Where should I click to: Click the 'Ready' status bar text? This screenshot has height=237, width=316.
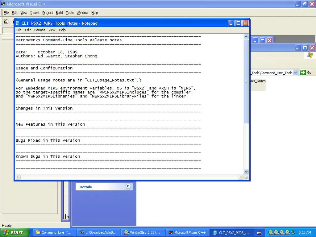tap(7, 226)
